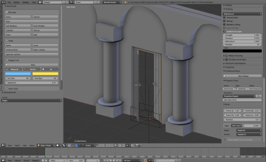
Task: Open the Render menu in top bar
Action: coord(16,2)
